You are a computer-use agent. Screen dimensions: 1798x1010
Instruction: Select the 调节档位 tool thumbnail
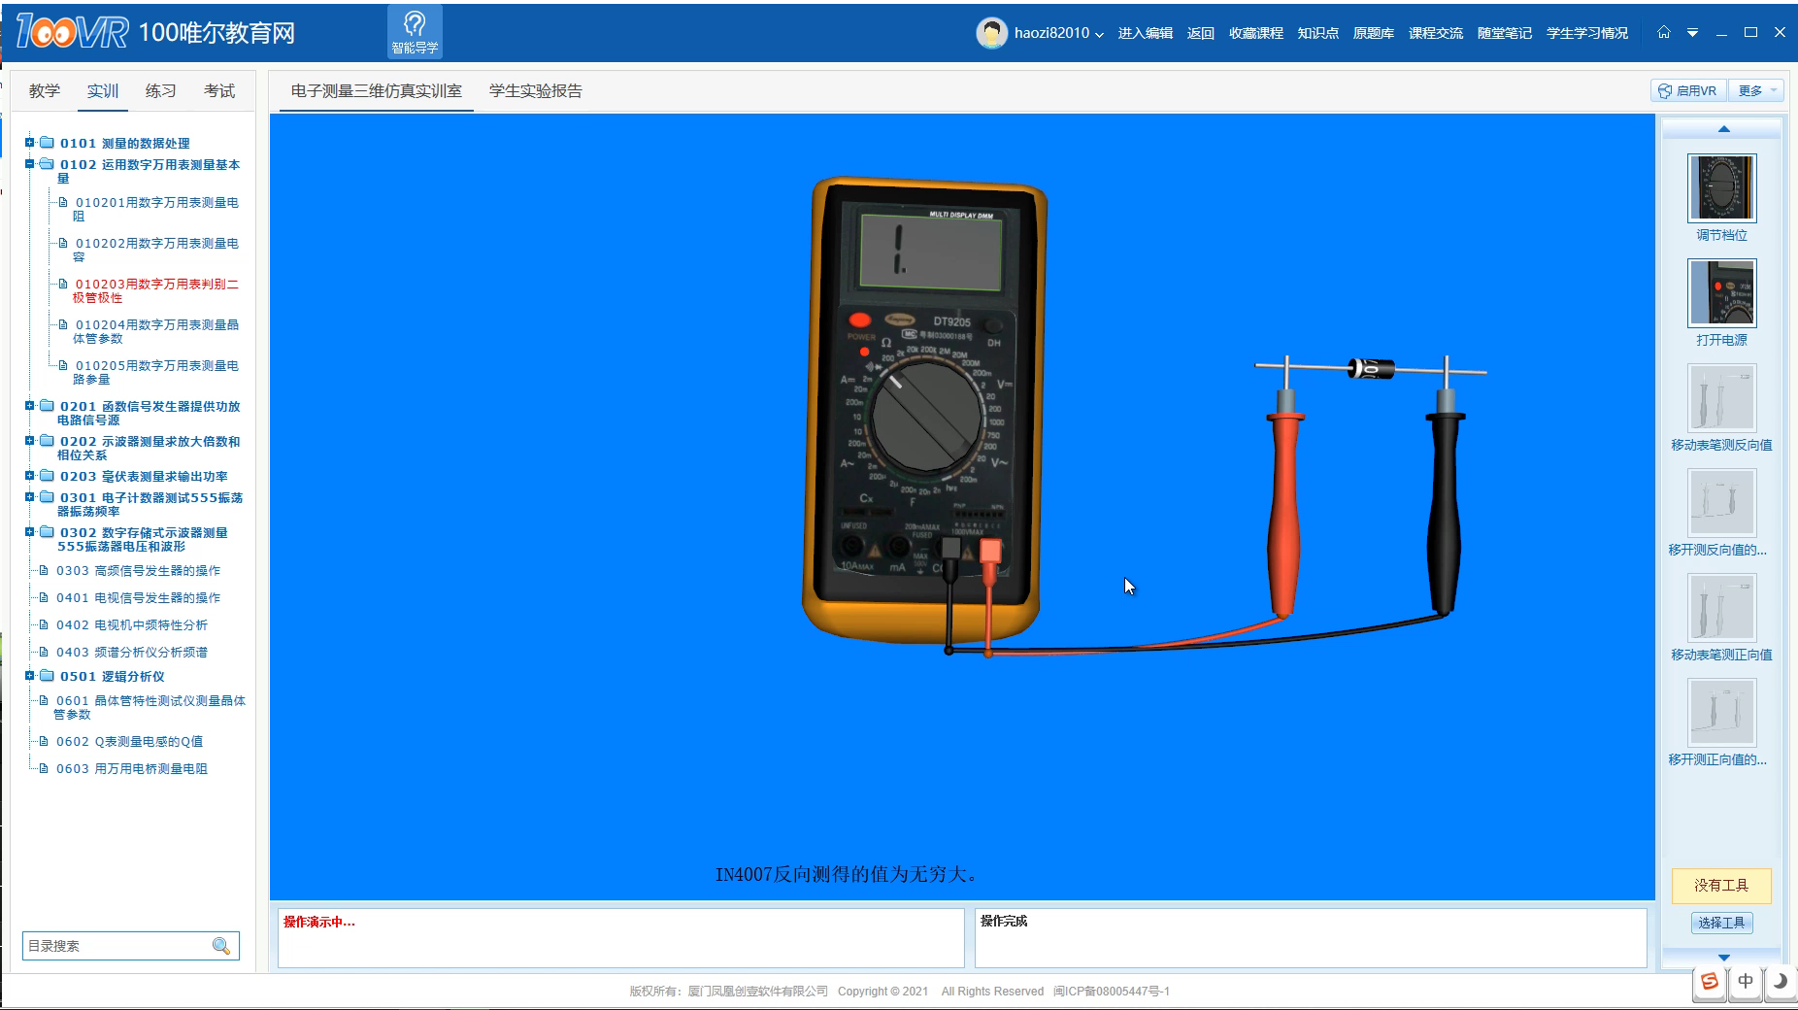(1721, 187)
